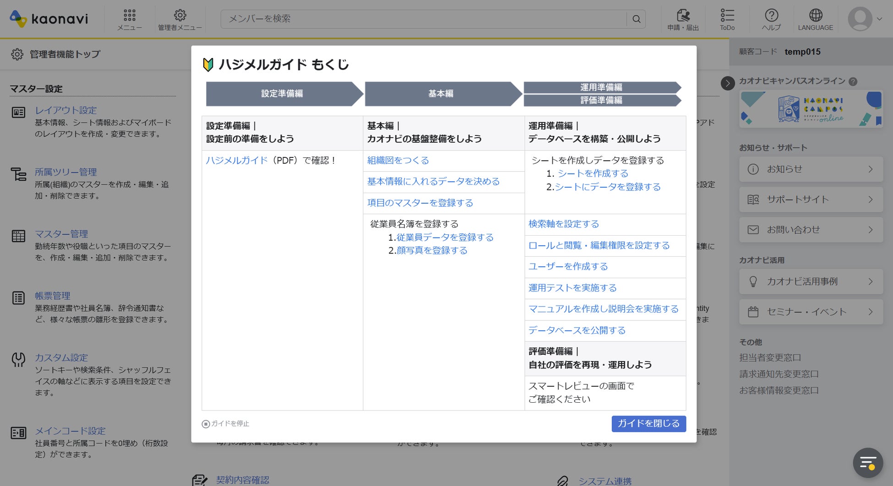Click the メンバーを検索 search field

424,19
